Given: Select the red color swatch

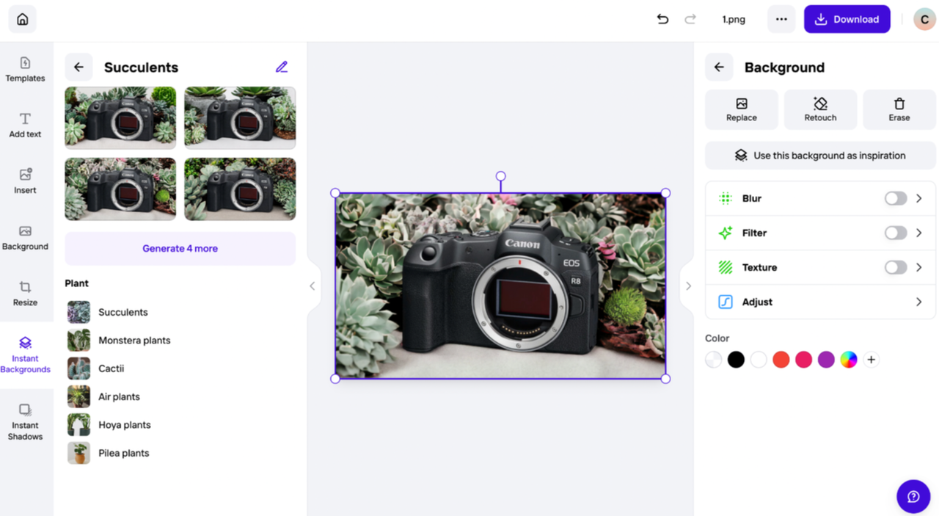Looking at the screenshot, I should 781,360.
